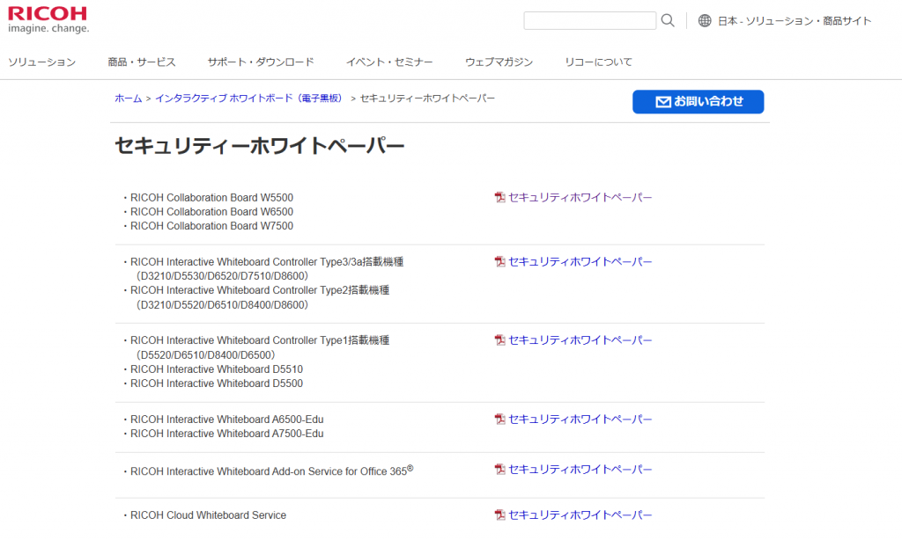Click the globe region icon

[x=705, y=20]
